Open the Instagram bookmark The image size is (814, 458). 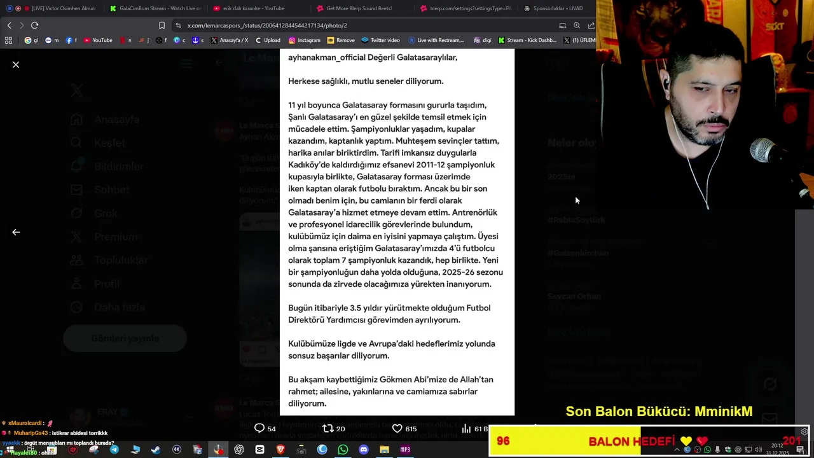pos(305,40)
